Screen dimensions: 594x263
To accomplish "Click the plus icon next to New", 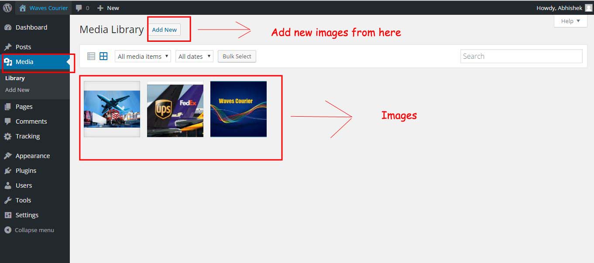I will tap(100, 8).
